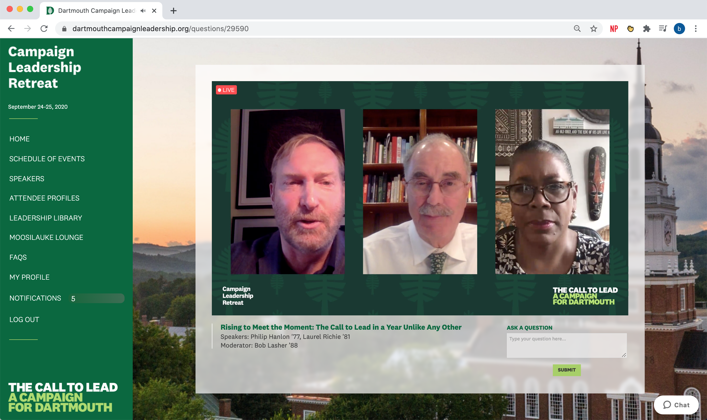This screenshot has height=420, width=707.
Task: Go to Schedule of Events
Action: click(x=47, y=159)
